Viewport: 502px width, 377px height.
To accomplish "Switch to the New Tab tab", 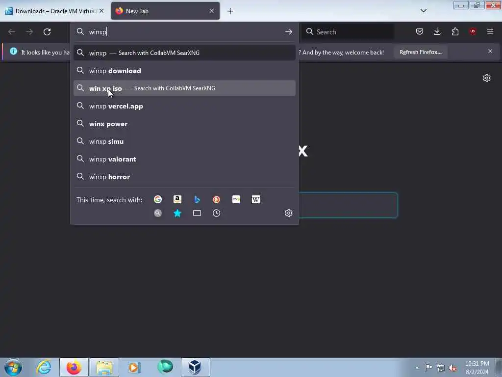I will pos(165,11).
